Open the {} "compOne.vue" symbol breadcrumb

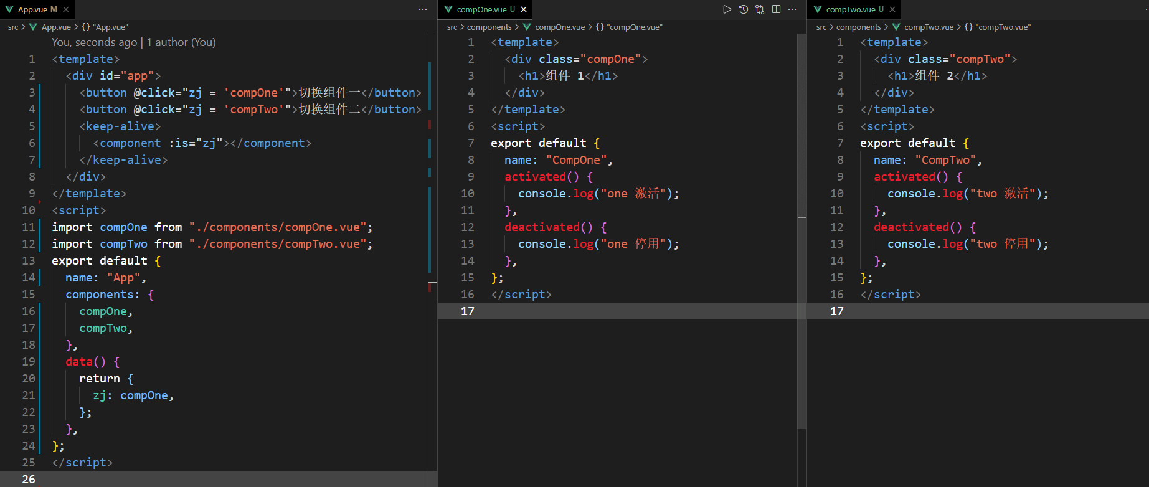pos(629,27)
